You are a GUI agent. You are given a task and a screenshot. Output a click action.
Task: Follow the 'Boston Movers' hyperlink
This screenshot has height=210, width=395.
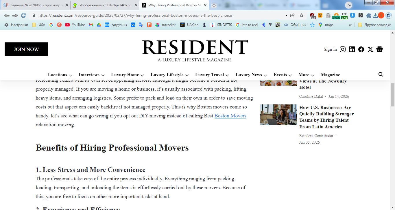(x=230, y=116)
